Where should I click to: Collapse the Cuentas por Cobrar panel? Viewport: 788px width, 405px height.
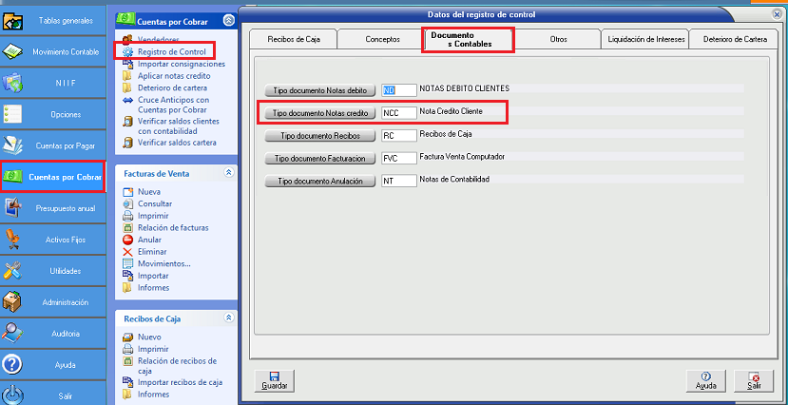[227, 20]
